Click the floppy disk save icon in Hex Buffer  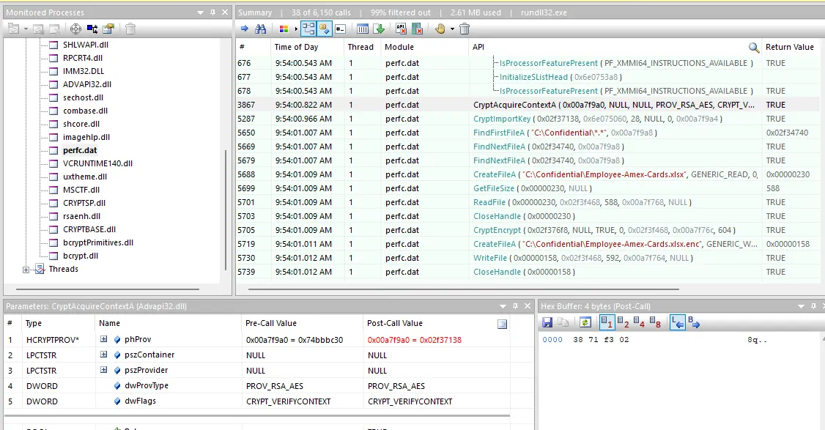coord(547,322)
